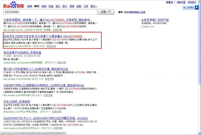Switch to the 知道 tab
201x135 pixels.
tap(51, 6)
